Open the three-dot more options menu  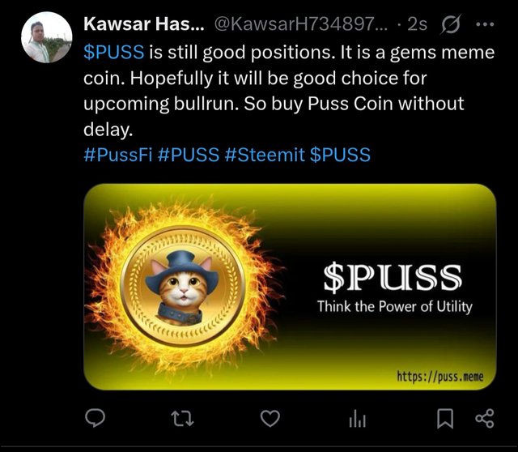point(486,24)
